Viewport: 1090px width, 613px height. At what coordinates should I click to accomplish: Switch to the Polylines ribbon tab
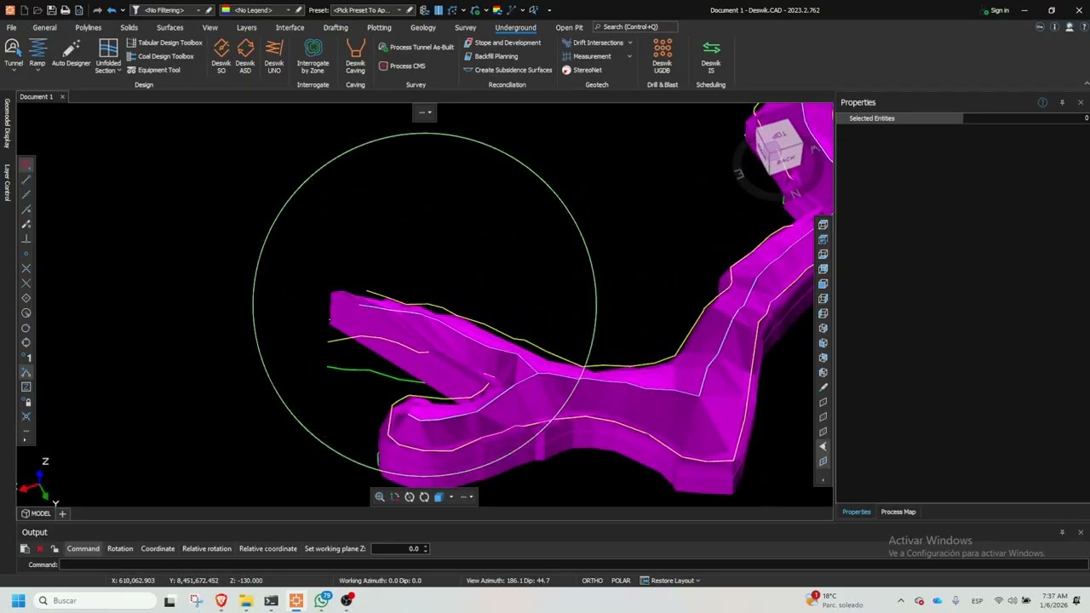[x=88, y=27]
